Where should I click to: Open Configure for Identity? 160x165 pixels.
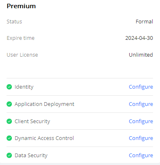(141, 87)
